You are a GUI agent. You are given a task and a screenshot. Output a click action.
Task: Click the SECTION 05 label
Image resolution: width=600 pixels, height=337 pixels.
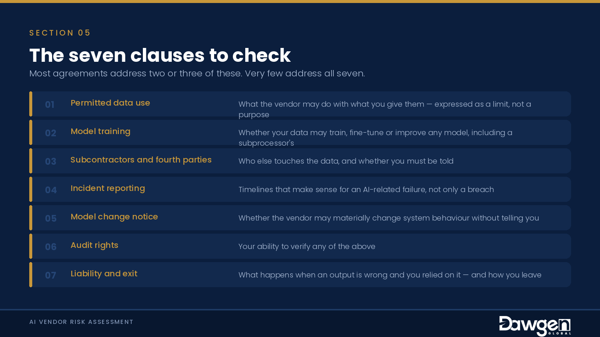click(60, 33)
